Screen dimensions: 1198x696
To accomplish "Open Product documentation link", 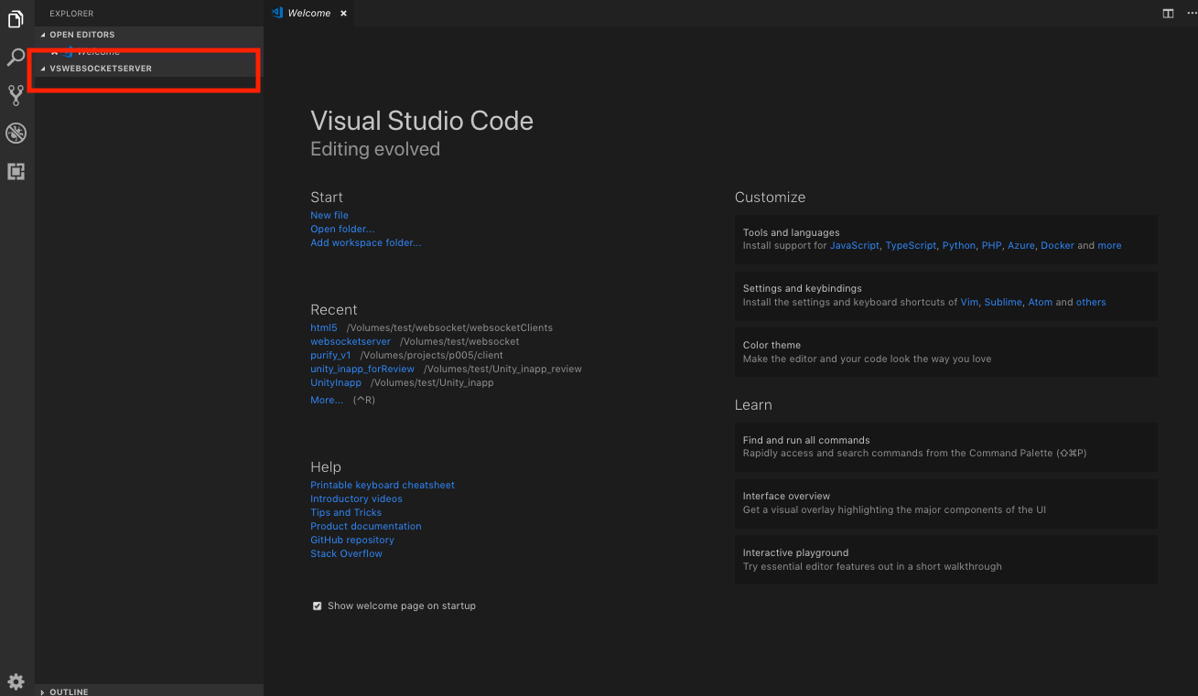I will pyautogui.click(x=366, y=526).
